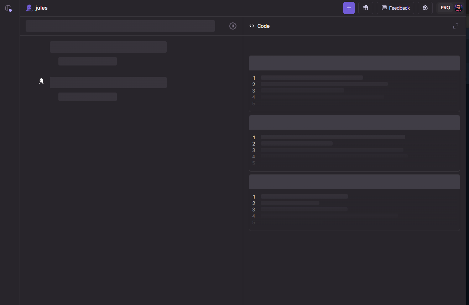Open settings via gear icon
This screenshot has height=305, width=469.
pyautogui.click(x=425, y=8)
